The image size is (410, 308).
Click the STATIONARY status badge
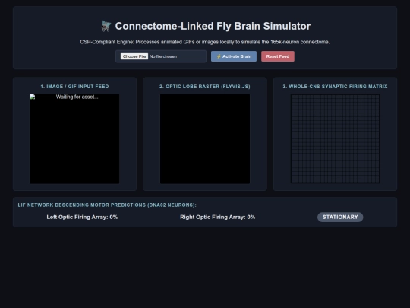(x=340, y=217)
